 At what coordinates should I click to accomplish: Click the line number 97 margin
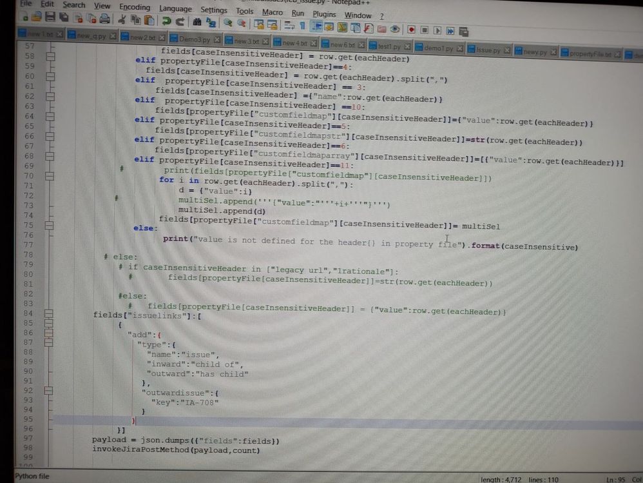tap(28, 438)
